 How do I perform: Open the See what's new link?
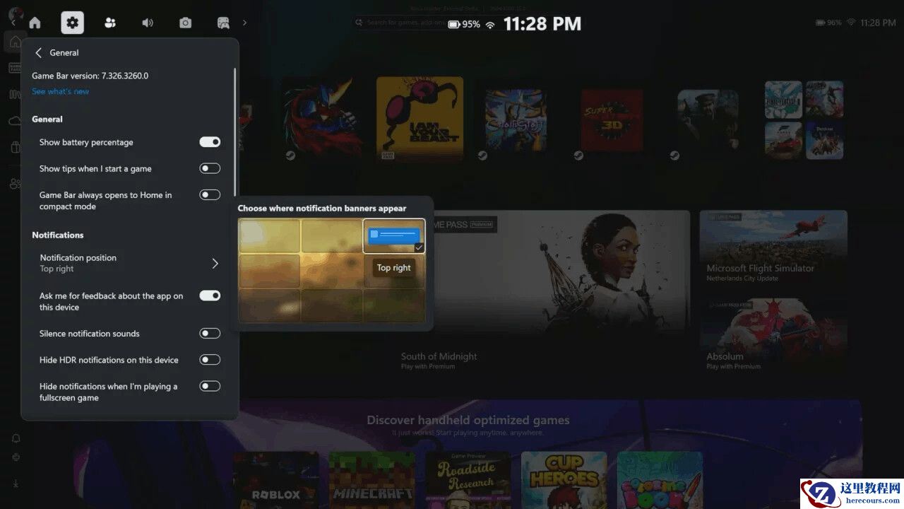pyautogui.click(x=61, y=91)
